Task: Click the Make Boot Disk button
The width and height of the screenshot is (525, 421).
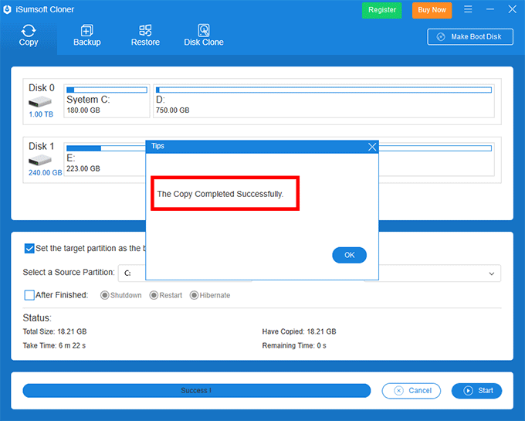Action: [x=470, y=37]
